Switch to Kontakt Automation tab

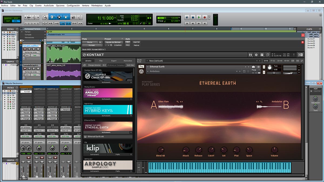128,61
